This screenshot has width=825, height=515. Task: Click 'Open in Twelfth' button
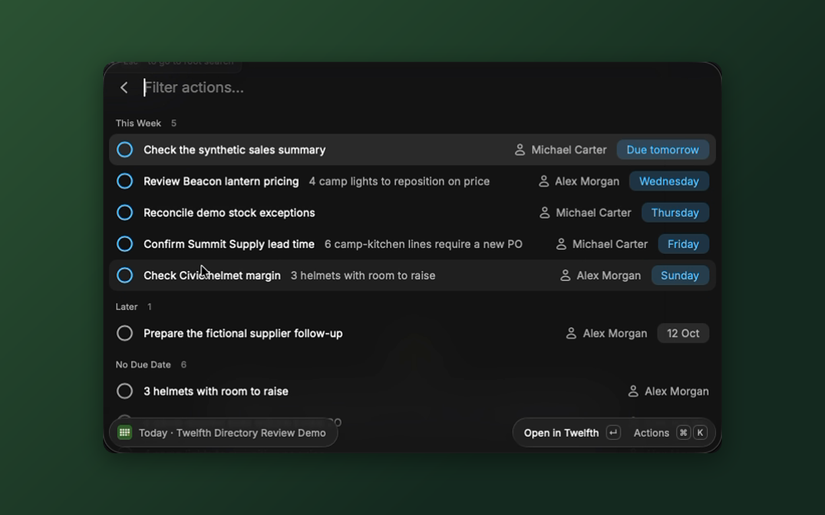[561, 433]
